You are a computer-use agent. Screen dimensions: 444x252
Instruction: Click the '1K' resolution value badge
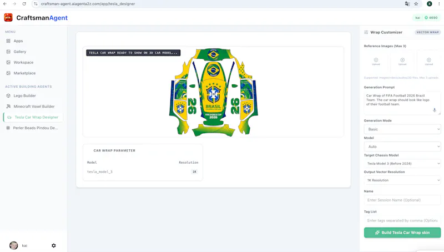pyautogui.click(x=194, y=172)
